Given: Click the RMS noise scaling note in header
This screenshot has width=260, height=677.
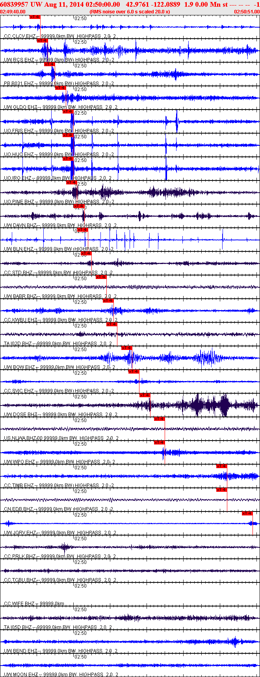Looking at the screenshot, I should click(x=130, y=12).
